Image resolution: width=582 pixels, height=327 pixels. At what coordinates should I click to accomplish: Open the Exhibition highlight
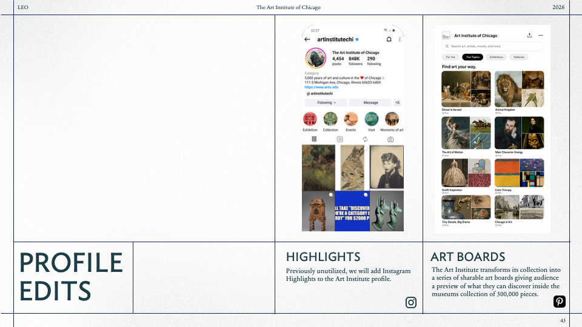coord(310,119)
